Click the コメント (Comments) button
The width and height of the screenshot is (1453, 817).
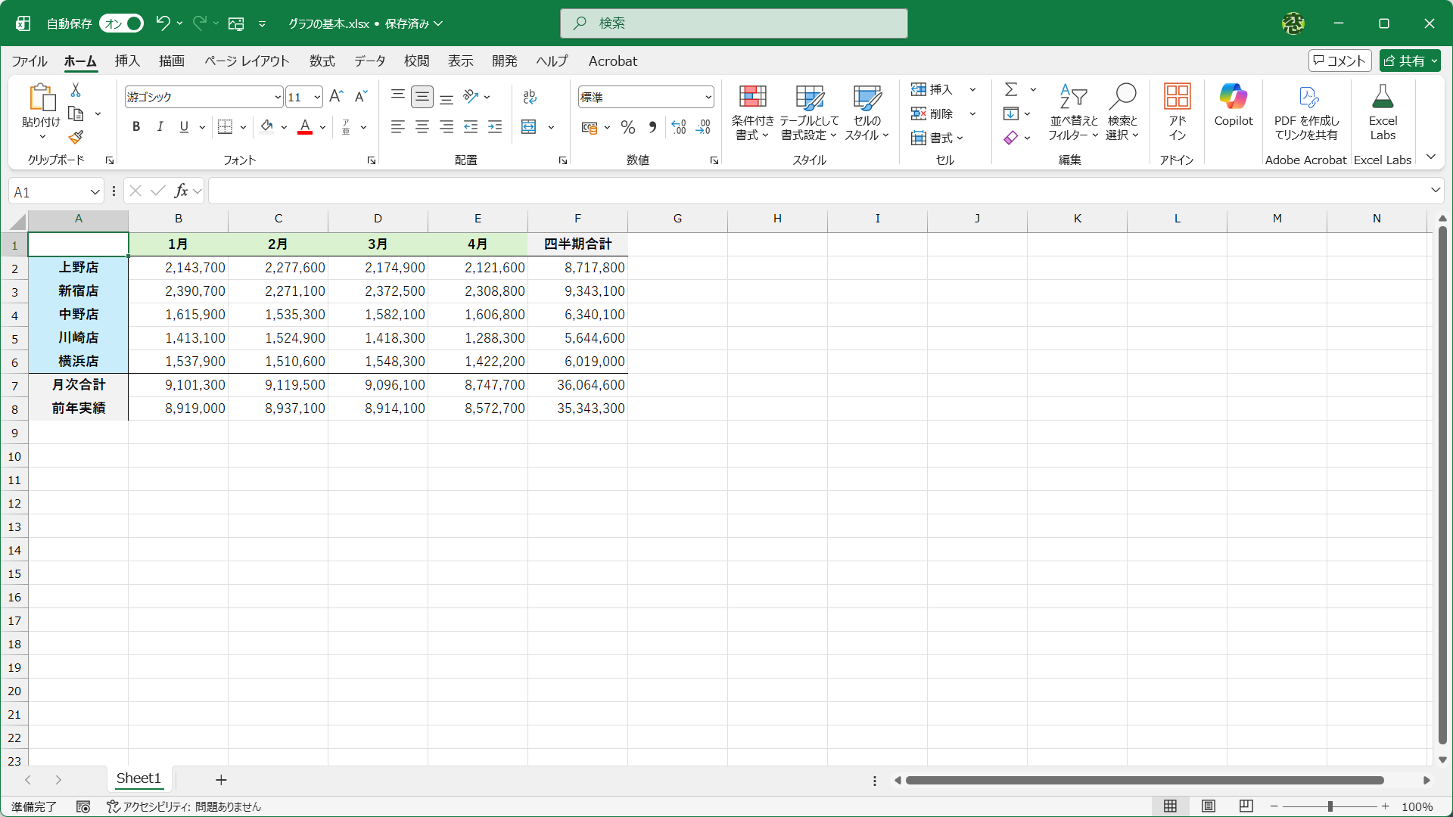(x=1339, y=61)
